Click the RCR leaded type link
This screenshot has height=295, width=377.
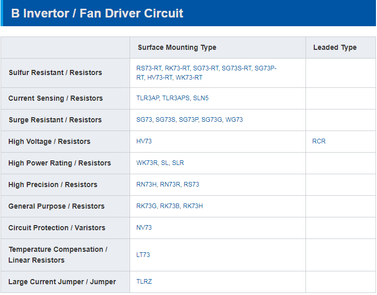[319, 141]
